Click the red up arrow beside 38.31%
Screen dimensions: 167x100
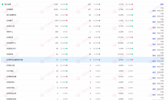[x=132, y=9]
